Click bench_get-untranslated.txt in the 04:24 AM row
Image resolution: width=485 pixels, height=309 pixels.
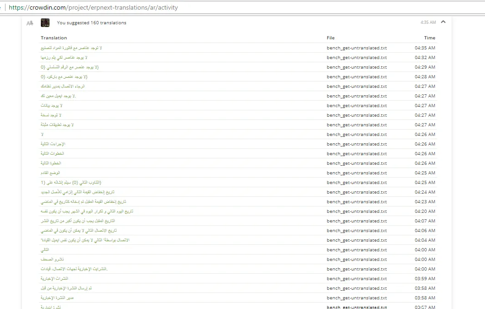click(x=357, y=192)
